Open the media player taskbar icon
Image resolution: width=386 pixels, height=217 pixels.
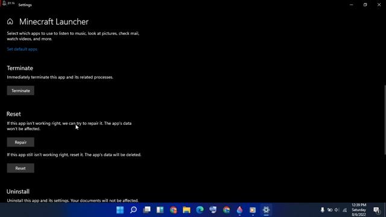(x=253, y=210)
